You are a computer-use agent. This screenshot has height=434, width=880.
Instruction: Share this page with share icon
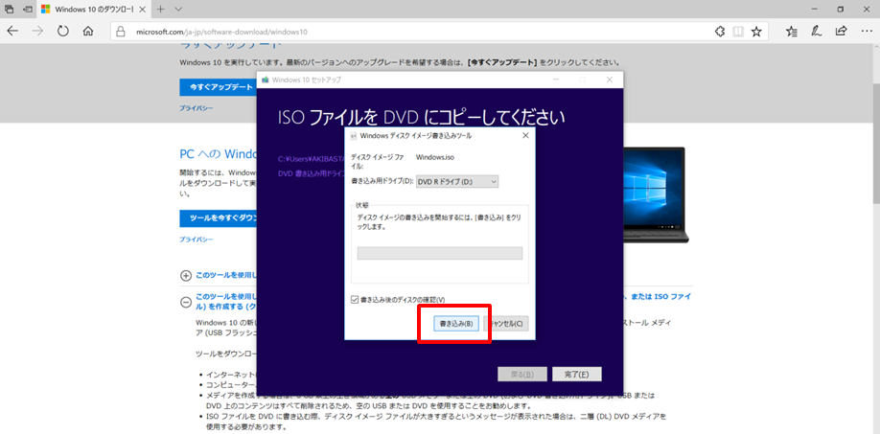842,32
